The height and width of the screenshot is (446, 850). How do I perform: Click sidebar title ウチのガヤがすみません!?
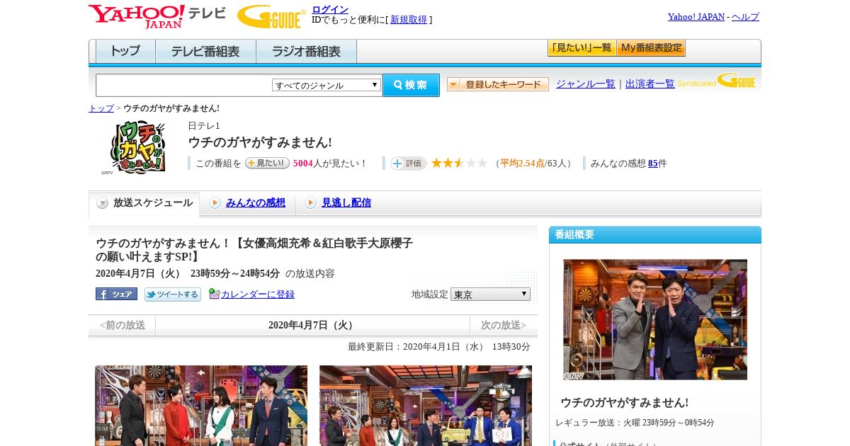pos(625,402)
